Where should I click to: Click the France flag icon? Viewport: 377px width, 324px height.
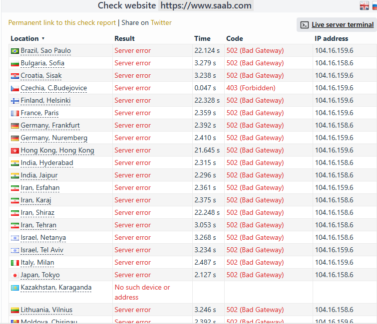pyautogui.click(x=15, y=113)
